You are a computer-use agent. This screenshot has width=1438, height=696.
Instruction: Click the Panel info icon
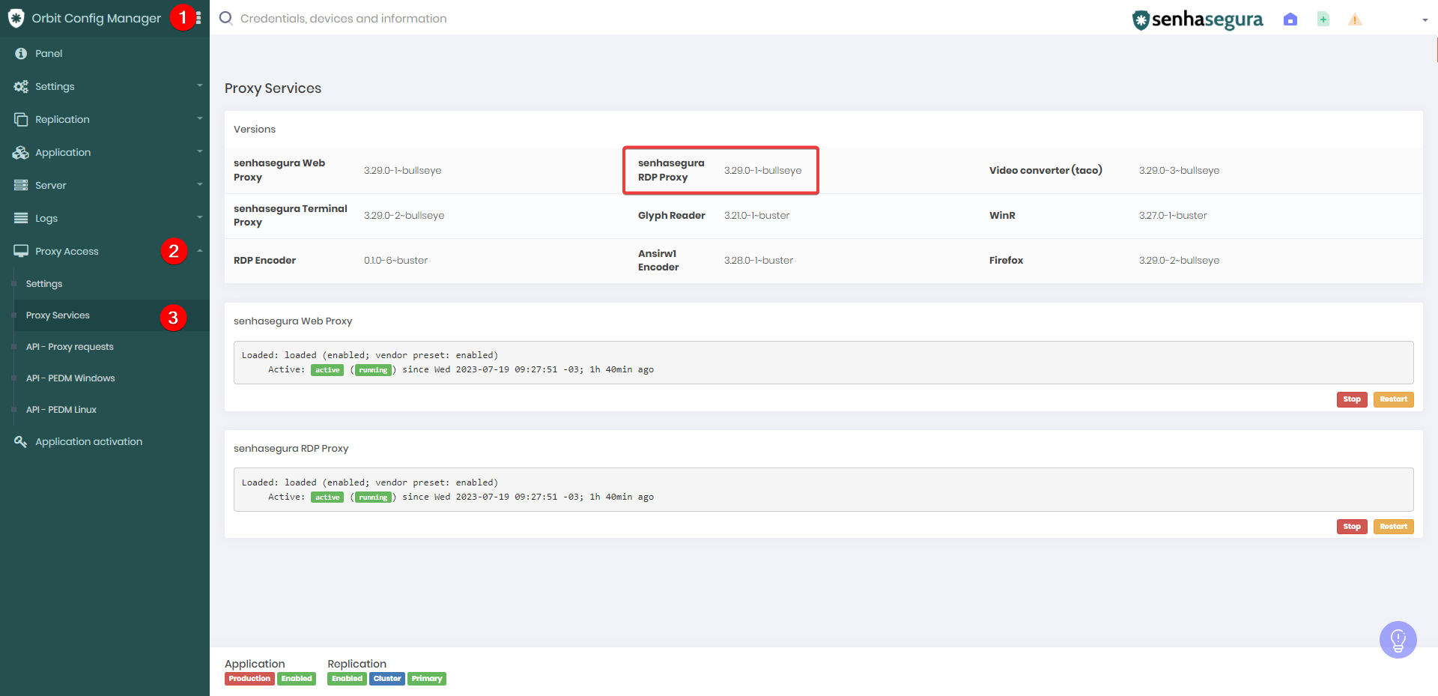click(x=21, y=53)
